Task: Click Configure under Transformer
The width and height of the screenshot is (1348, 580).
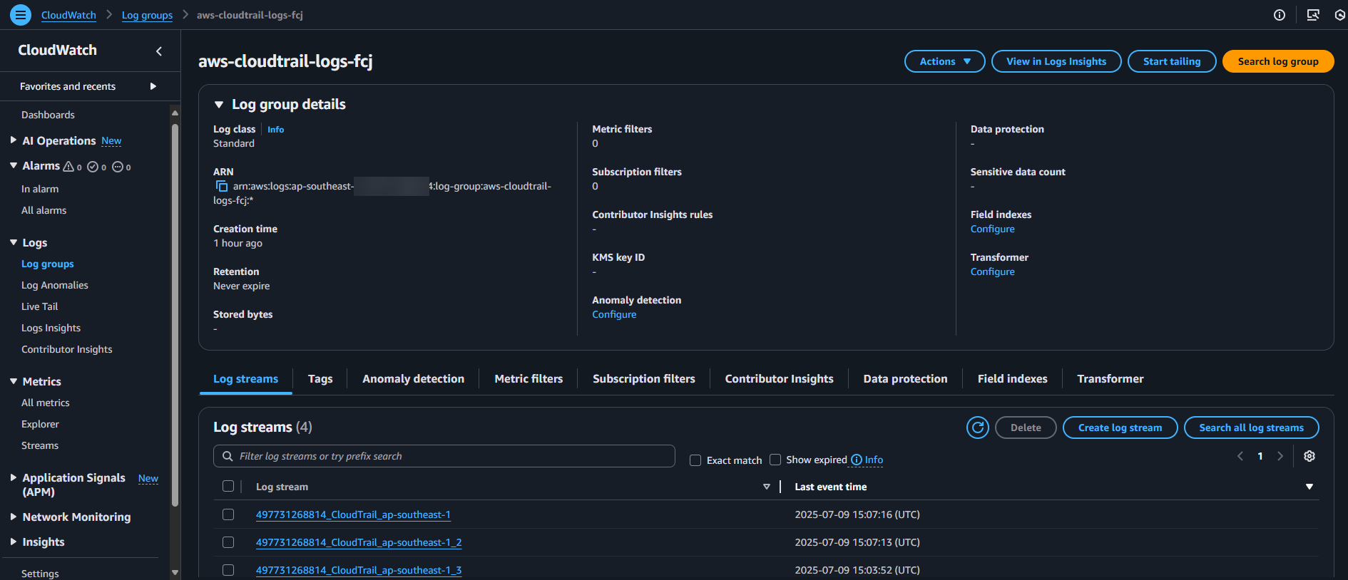Action: click(992, 271)
